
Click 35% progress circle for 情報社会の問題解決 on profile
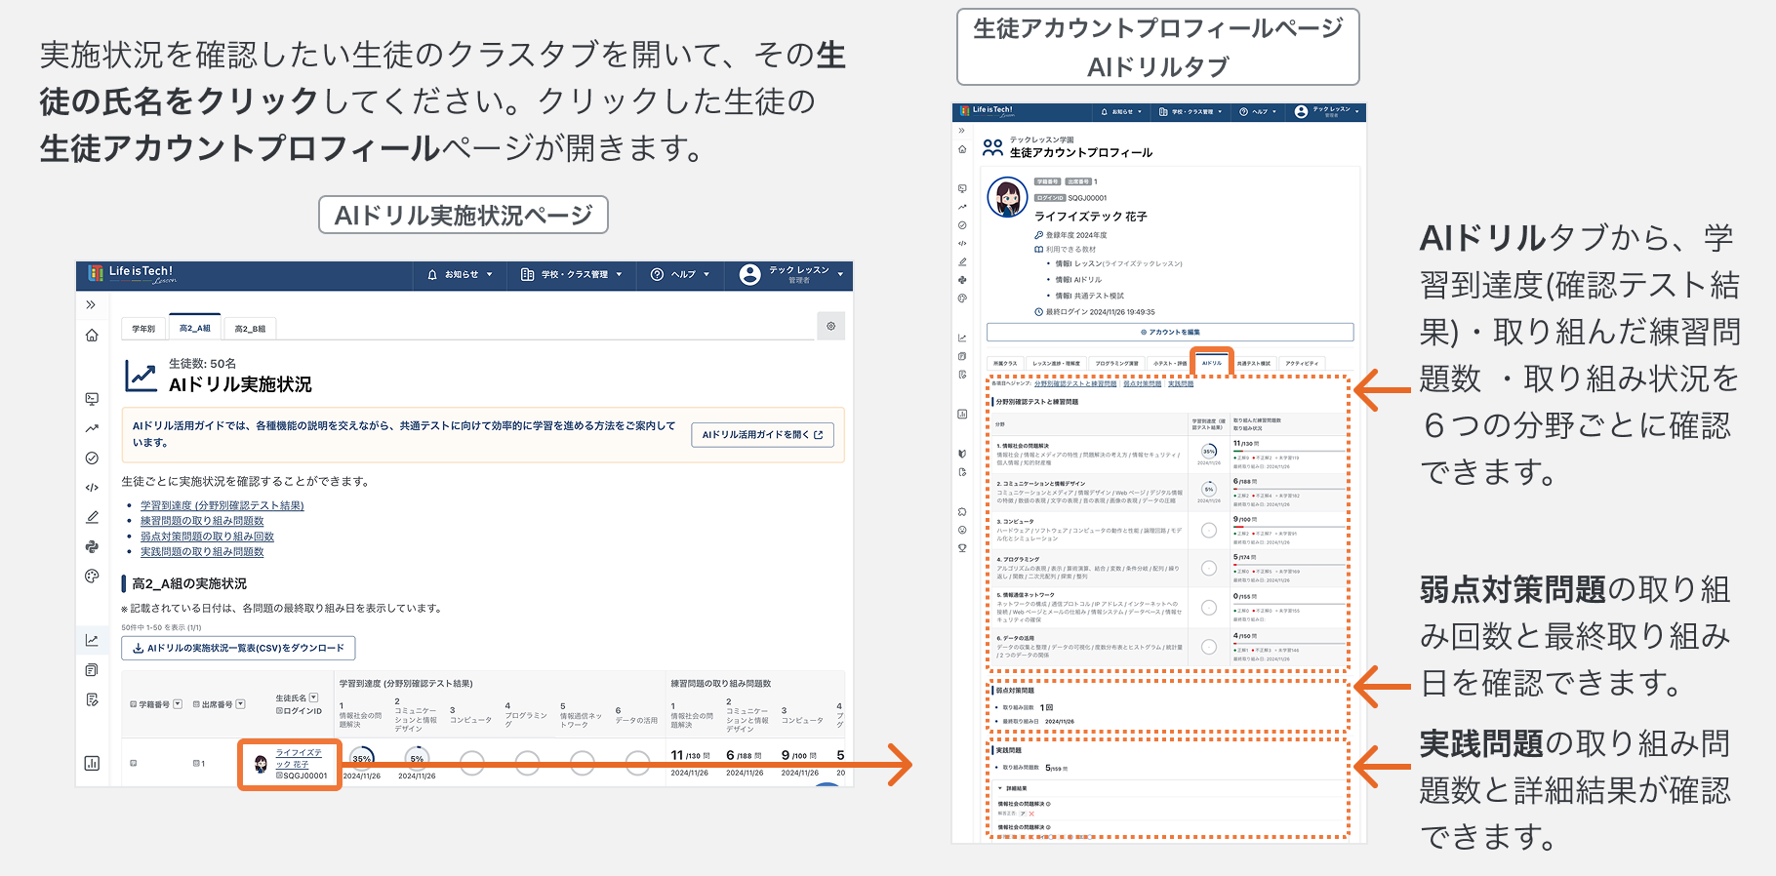pos(1209,452)
